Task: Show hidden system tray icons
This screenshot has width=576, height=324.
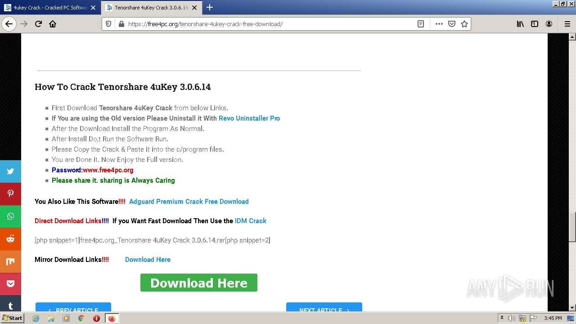Action: point(502,318)
